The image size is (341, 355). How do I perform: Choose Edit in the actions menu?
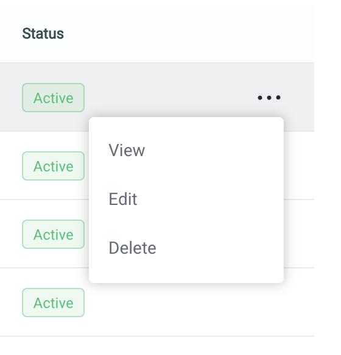coord(186,199)
